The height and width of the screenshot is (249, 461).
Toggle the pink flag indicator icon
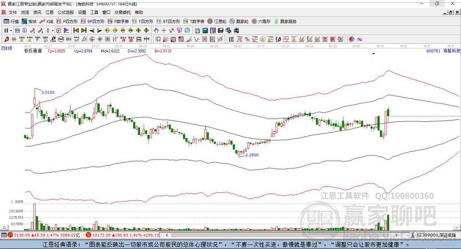67,31
